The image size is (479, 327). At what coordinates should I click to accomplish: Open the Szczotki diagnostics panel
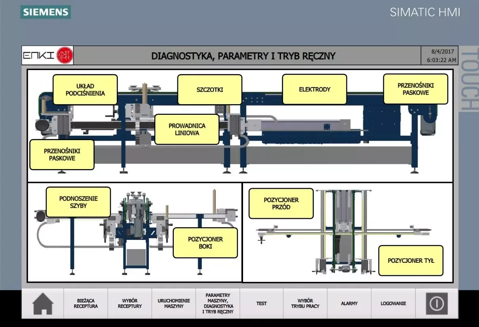(x=209, y=90)
